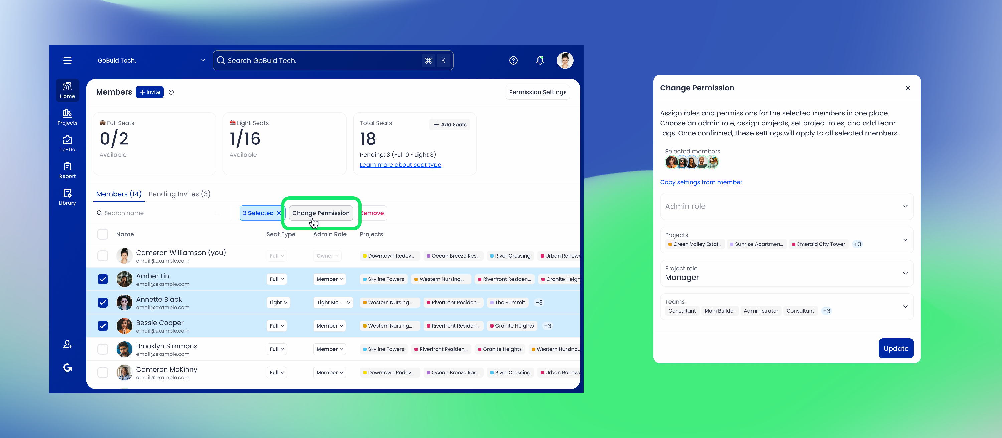Click the orange Green Valley Estate project tag
1002x438 pixels.
pos(694,244)
